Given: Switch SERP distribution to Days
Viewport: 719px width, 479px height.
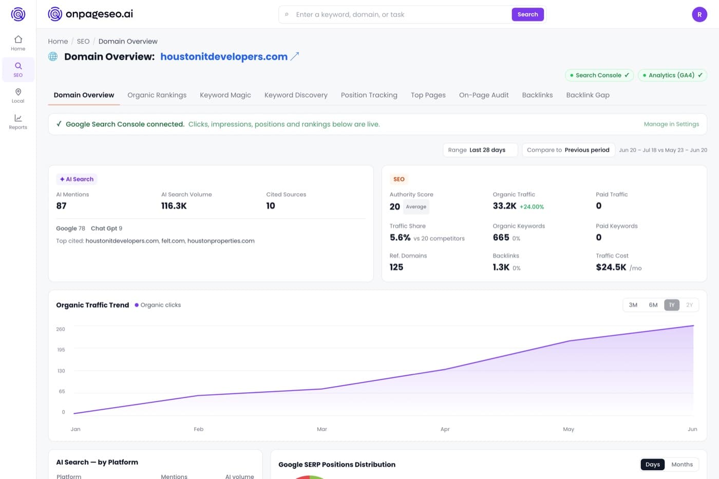Looking at the screenshot, I should [653, 465].
